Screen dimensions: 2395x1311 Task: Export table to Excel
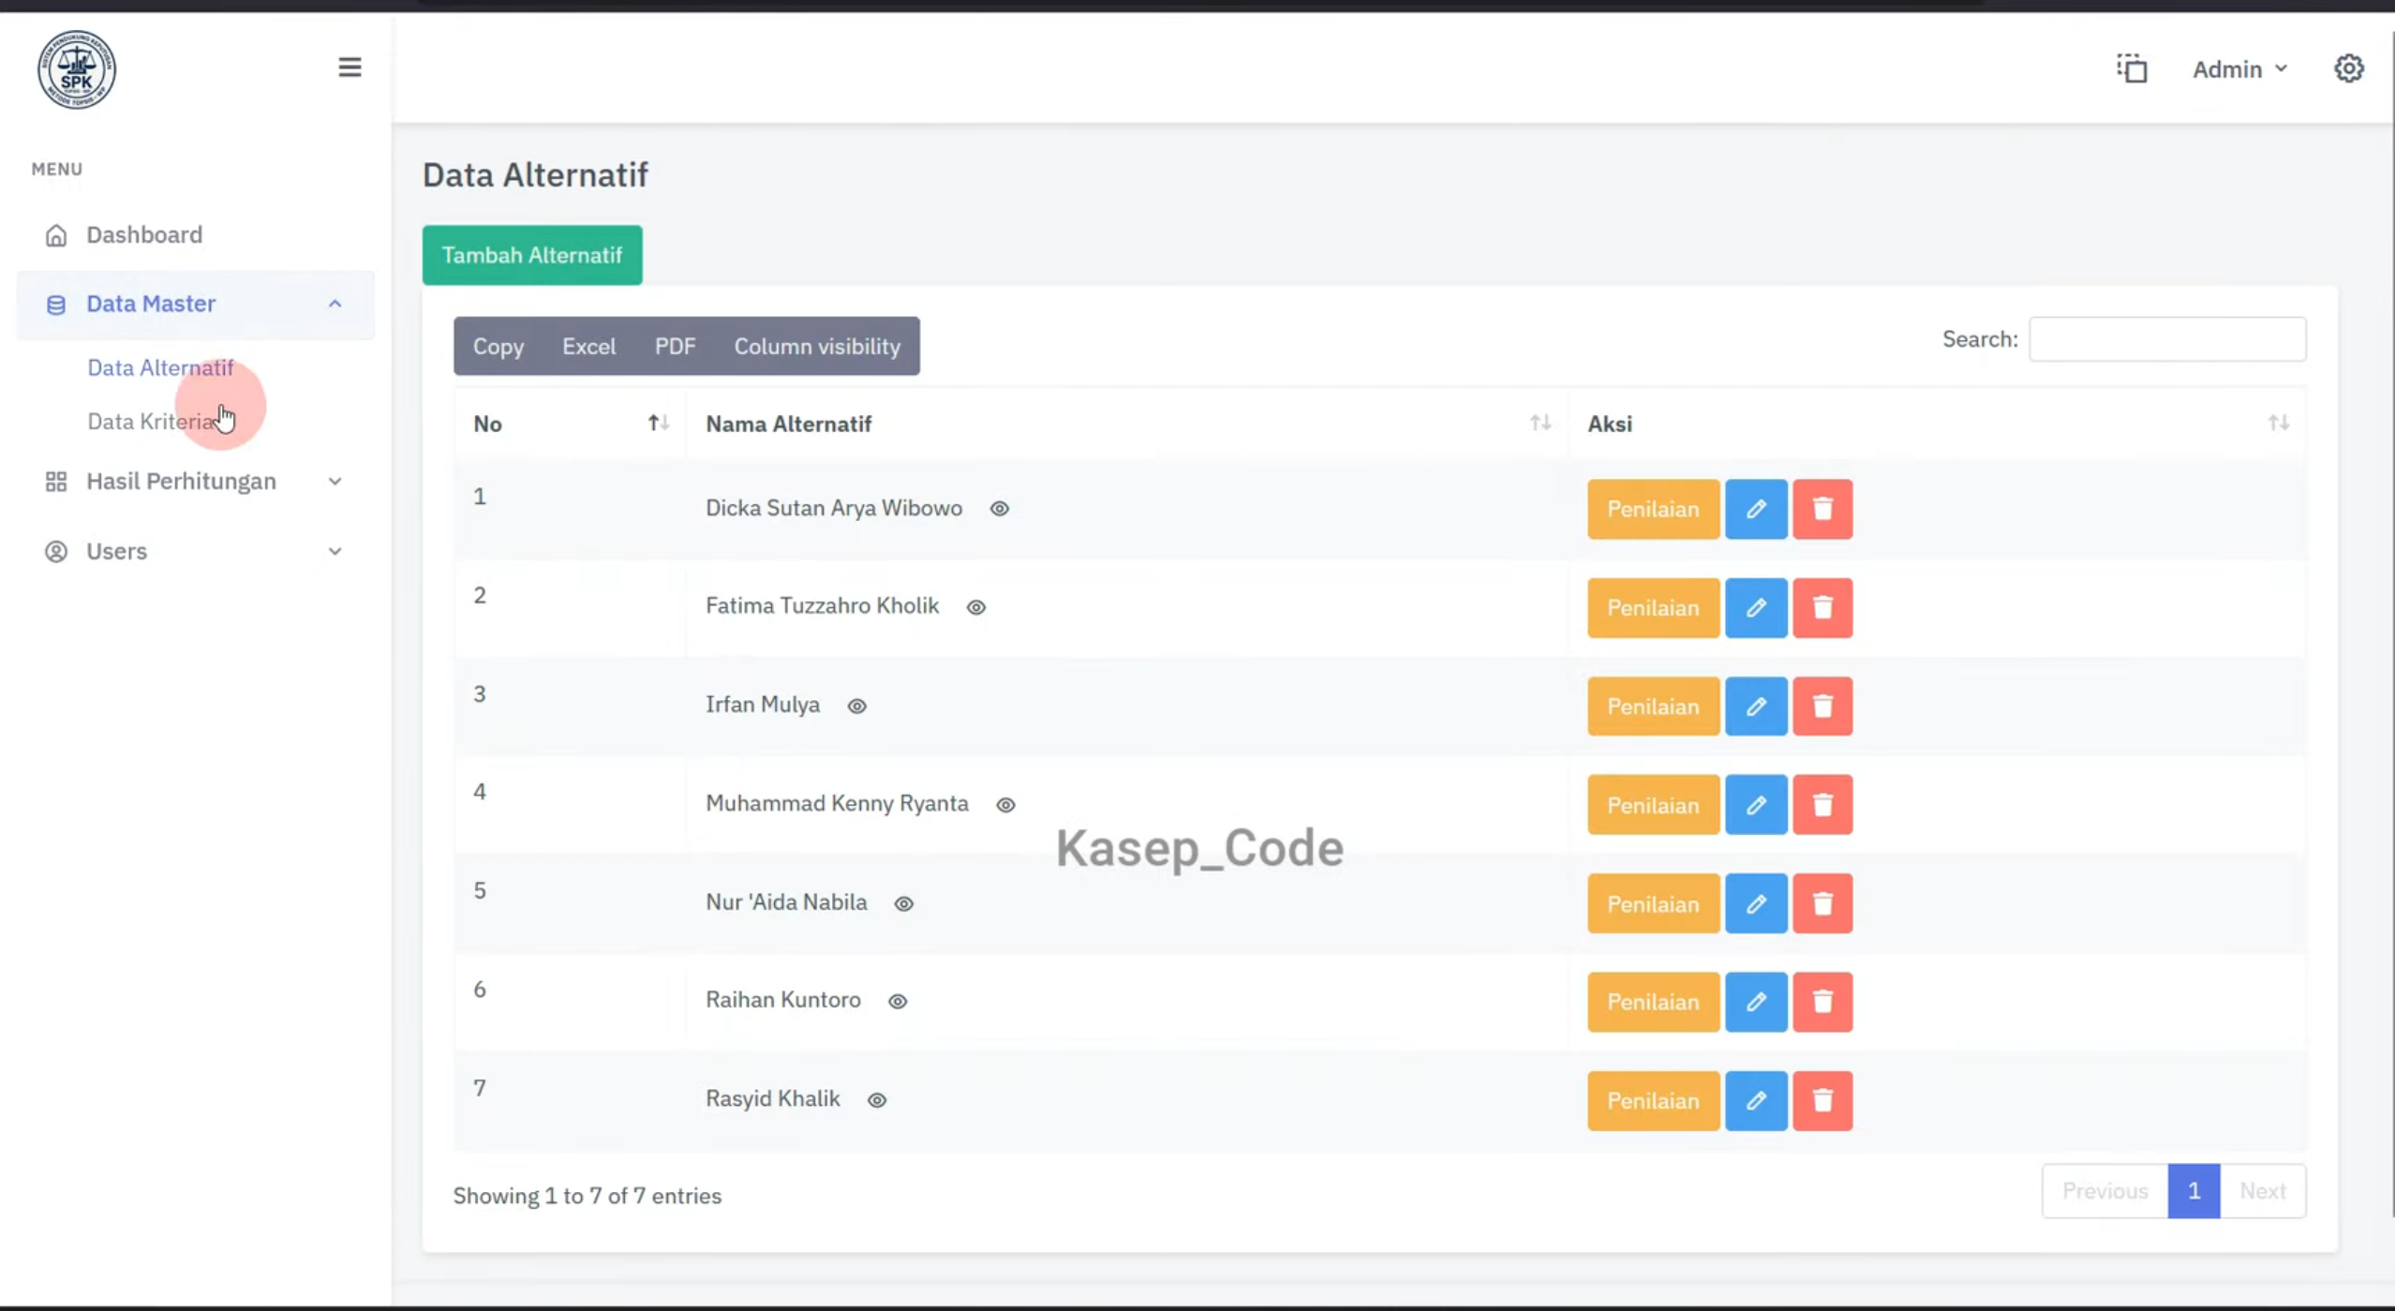click(589, 347)
